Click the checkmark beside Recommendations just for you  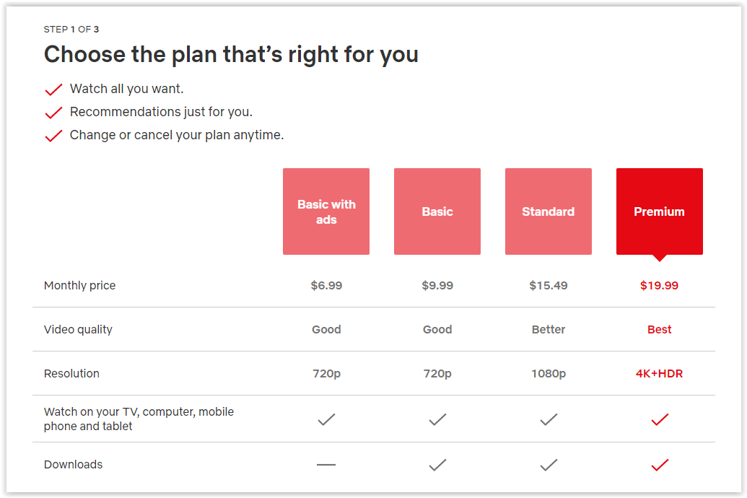[x=53, y=113]
